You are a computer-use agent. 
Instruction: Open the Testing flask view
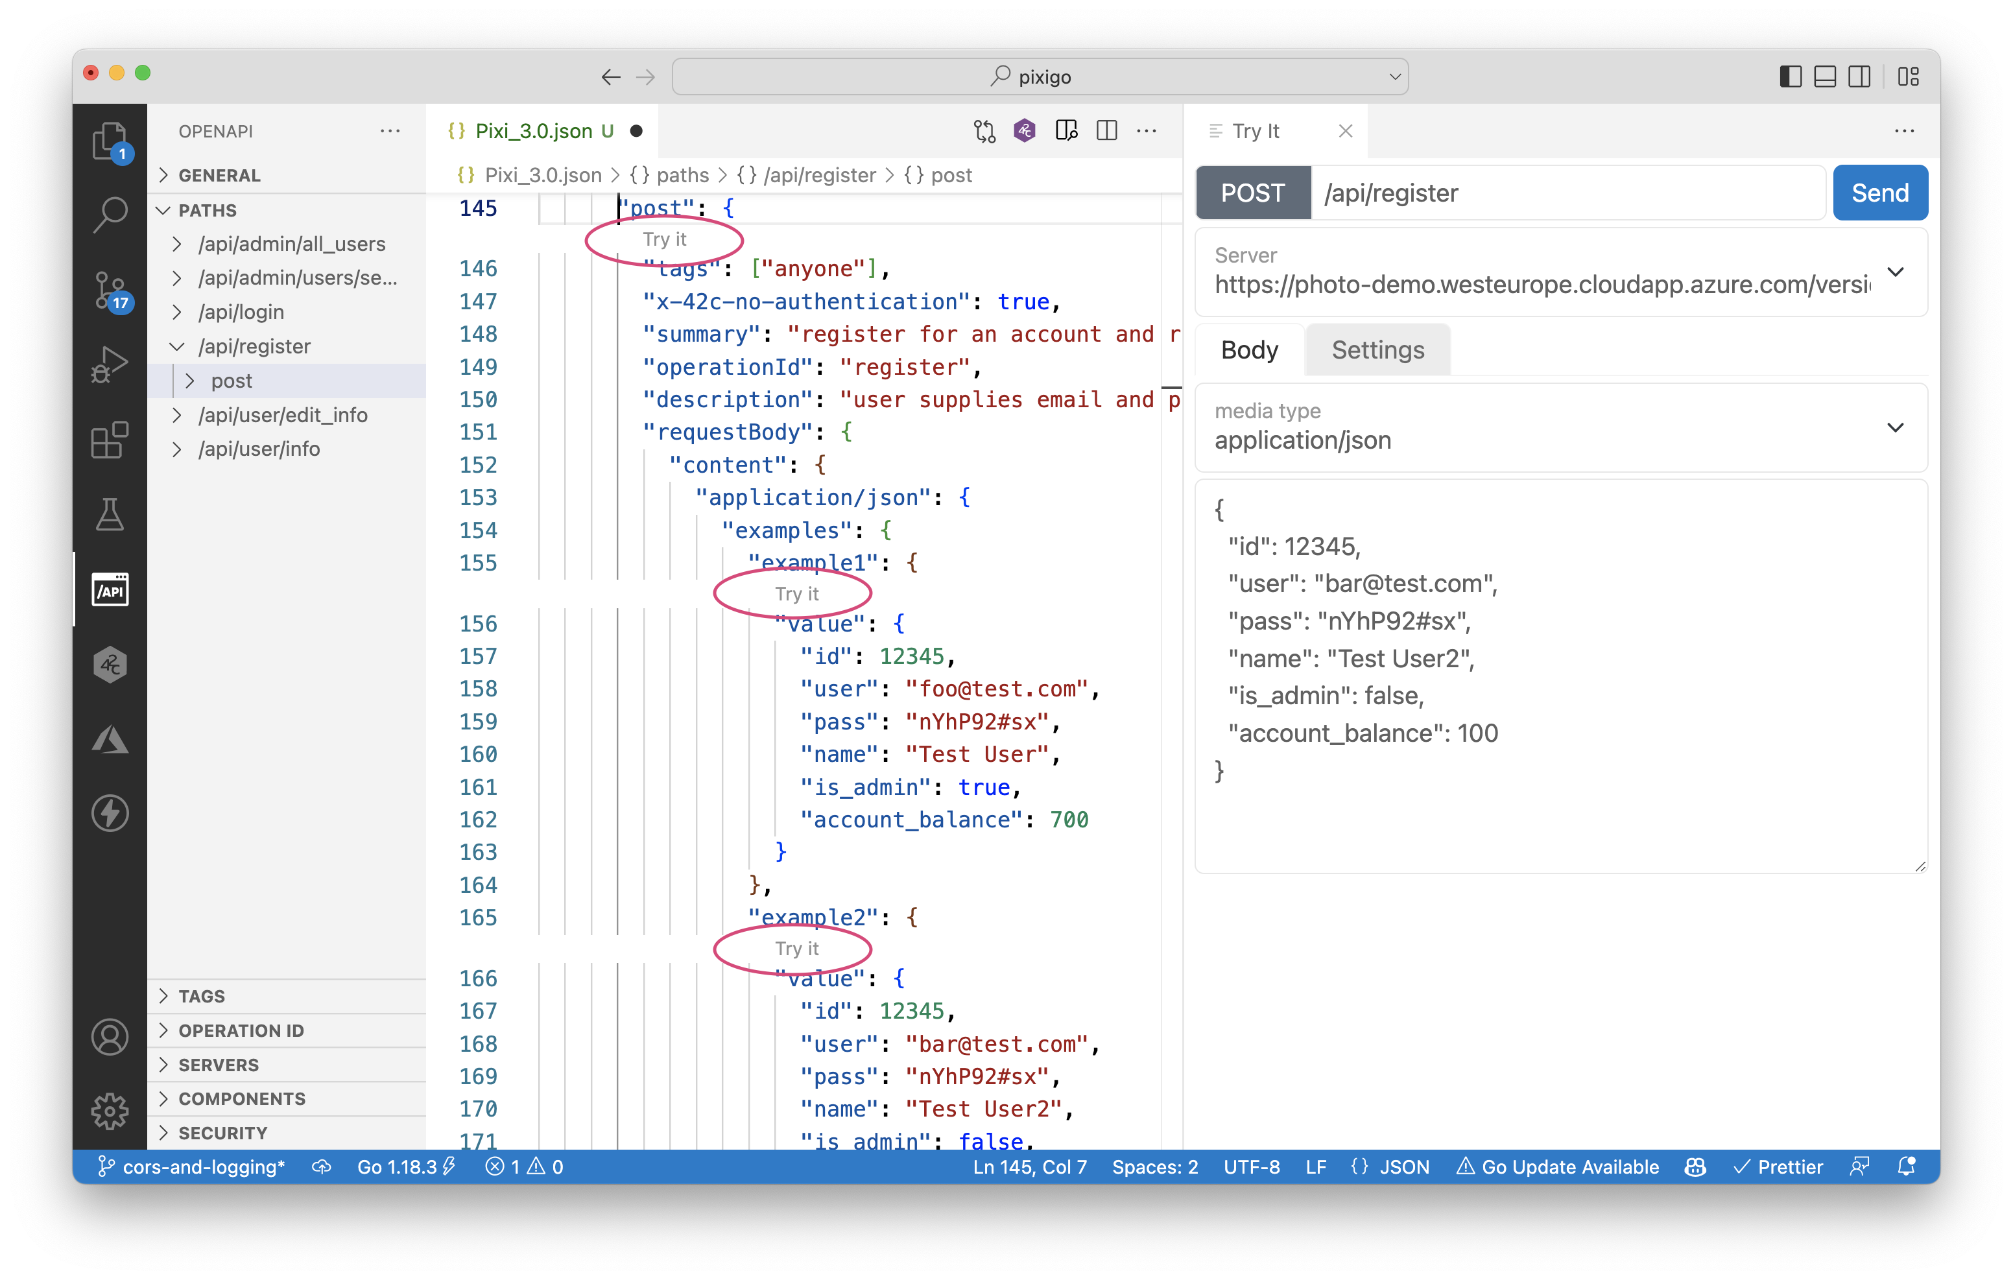(110, 514)
